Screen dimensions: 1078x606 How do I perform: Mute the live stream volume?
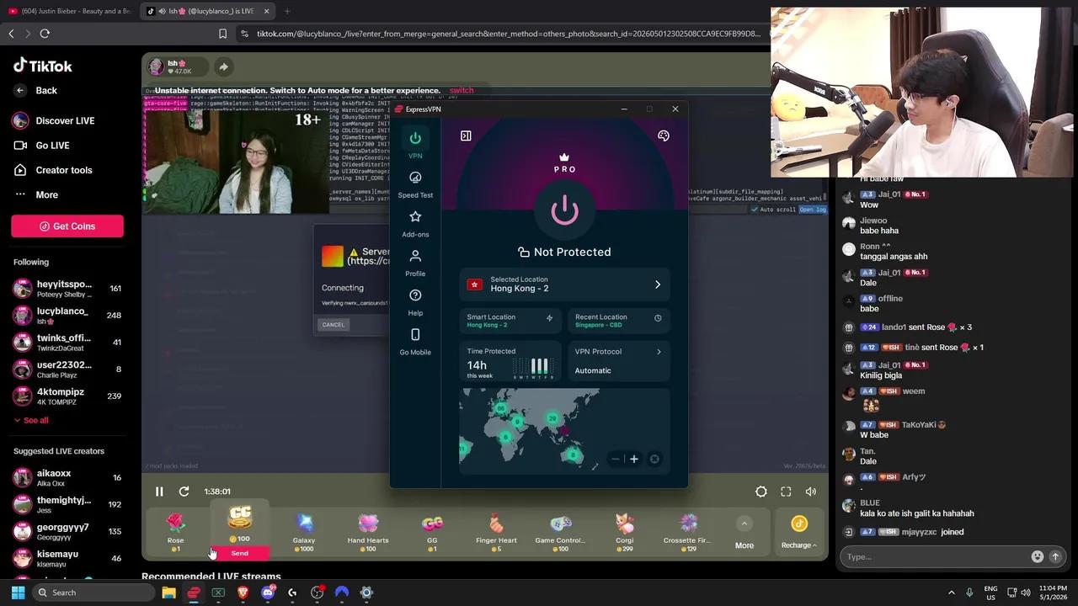click(811, 492)
